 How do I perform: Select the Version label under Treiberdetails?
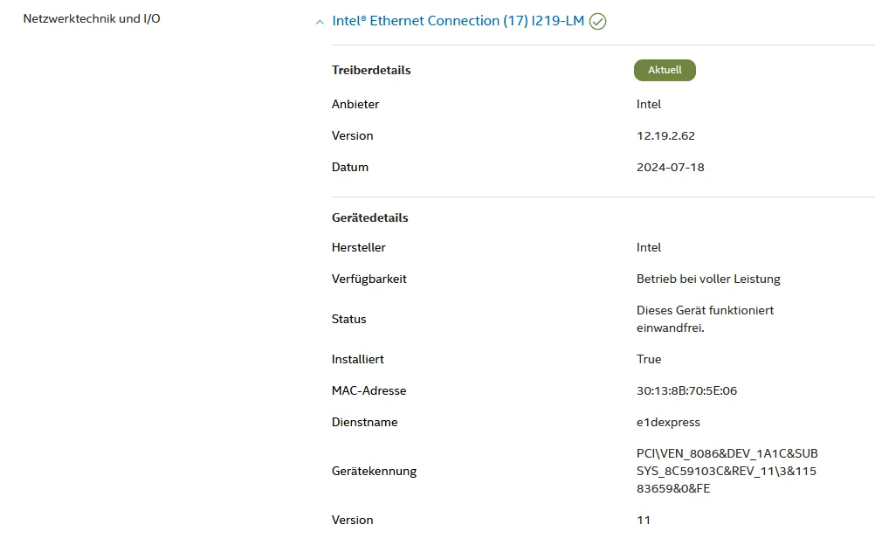click(352, 135)
